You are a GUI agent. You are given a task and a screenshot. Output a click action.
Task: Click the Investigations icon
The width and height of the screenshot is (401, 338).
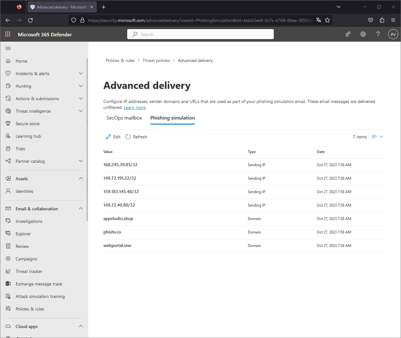pyautogui.click(x=8, y=221)
